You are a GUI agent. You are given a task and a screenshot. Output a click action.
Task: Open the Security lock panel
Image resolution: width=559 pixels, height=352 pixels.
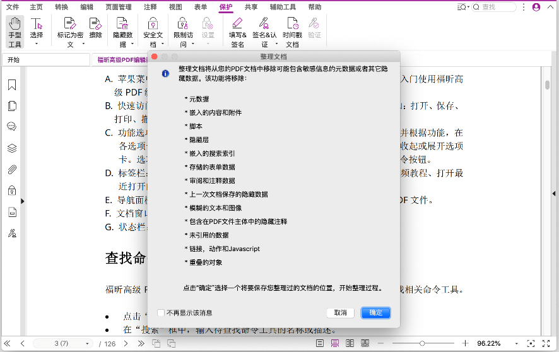coord(12,191)
